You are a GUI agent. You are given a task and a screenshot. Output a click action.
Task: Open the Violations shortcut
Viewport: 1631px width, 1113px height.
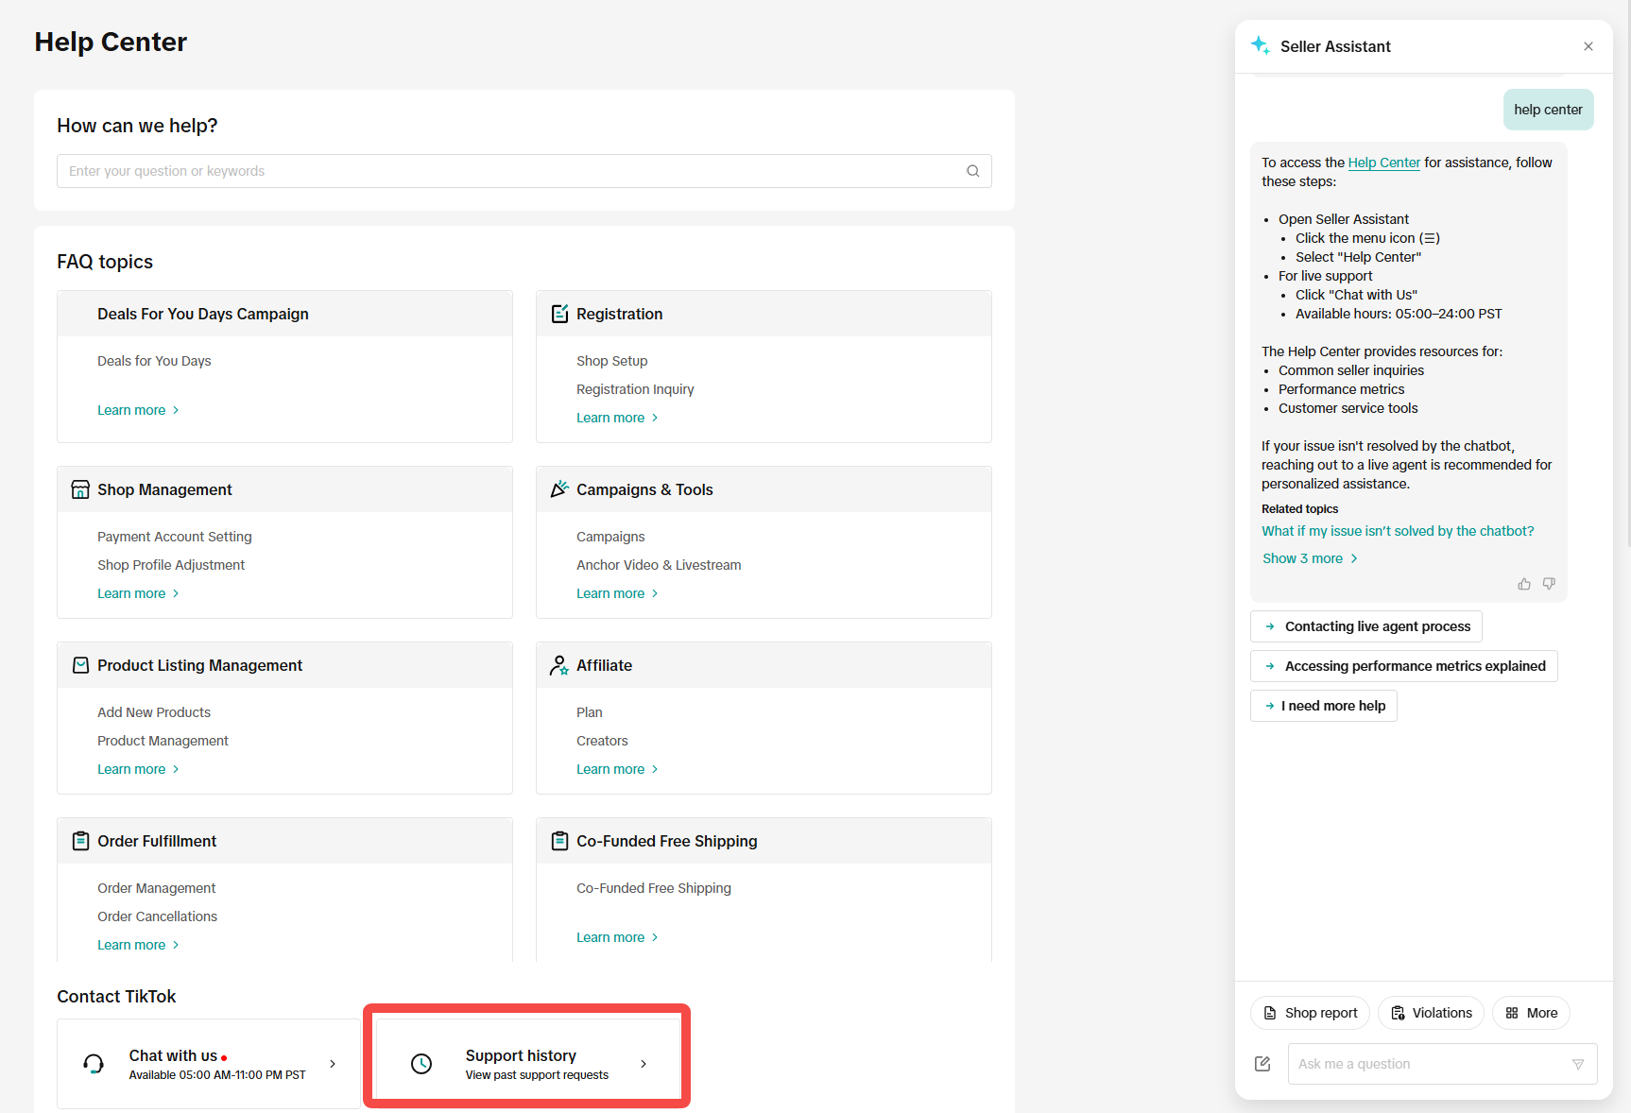point(1431,1013)
